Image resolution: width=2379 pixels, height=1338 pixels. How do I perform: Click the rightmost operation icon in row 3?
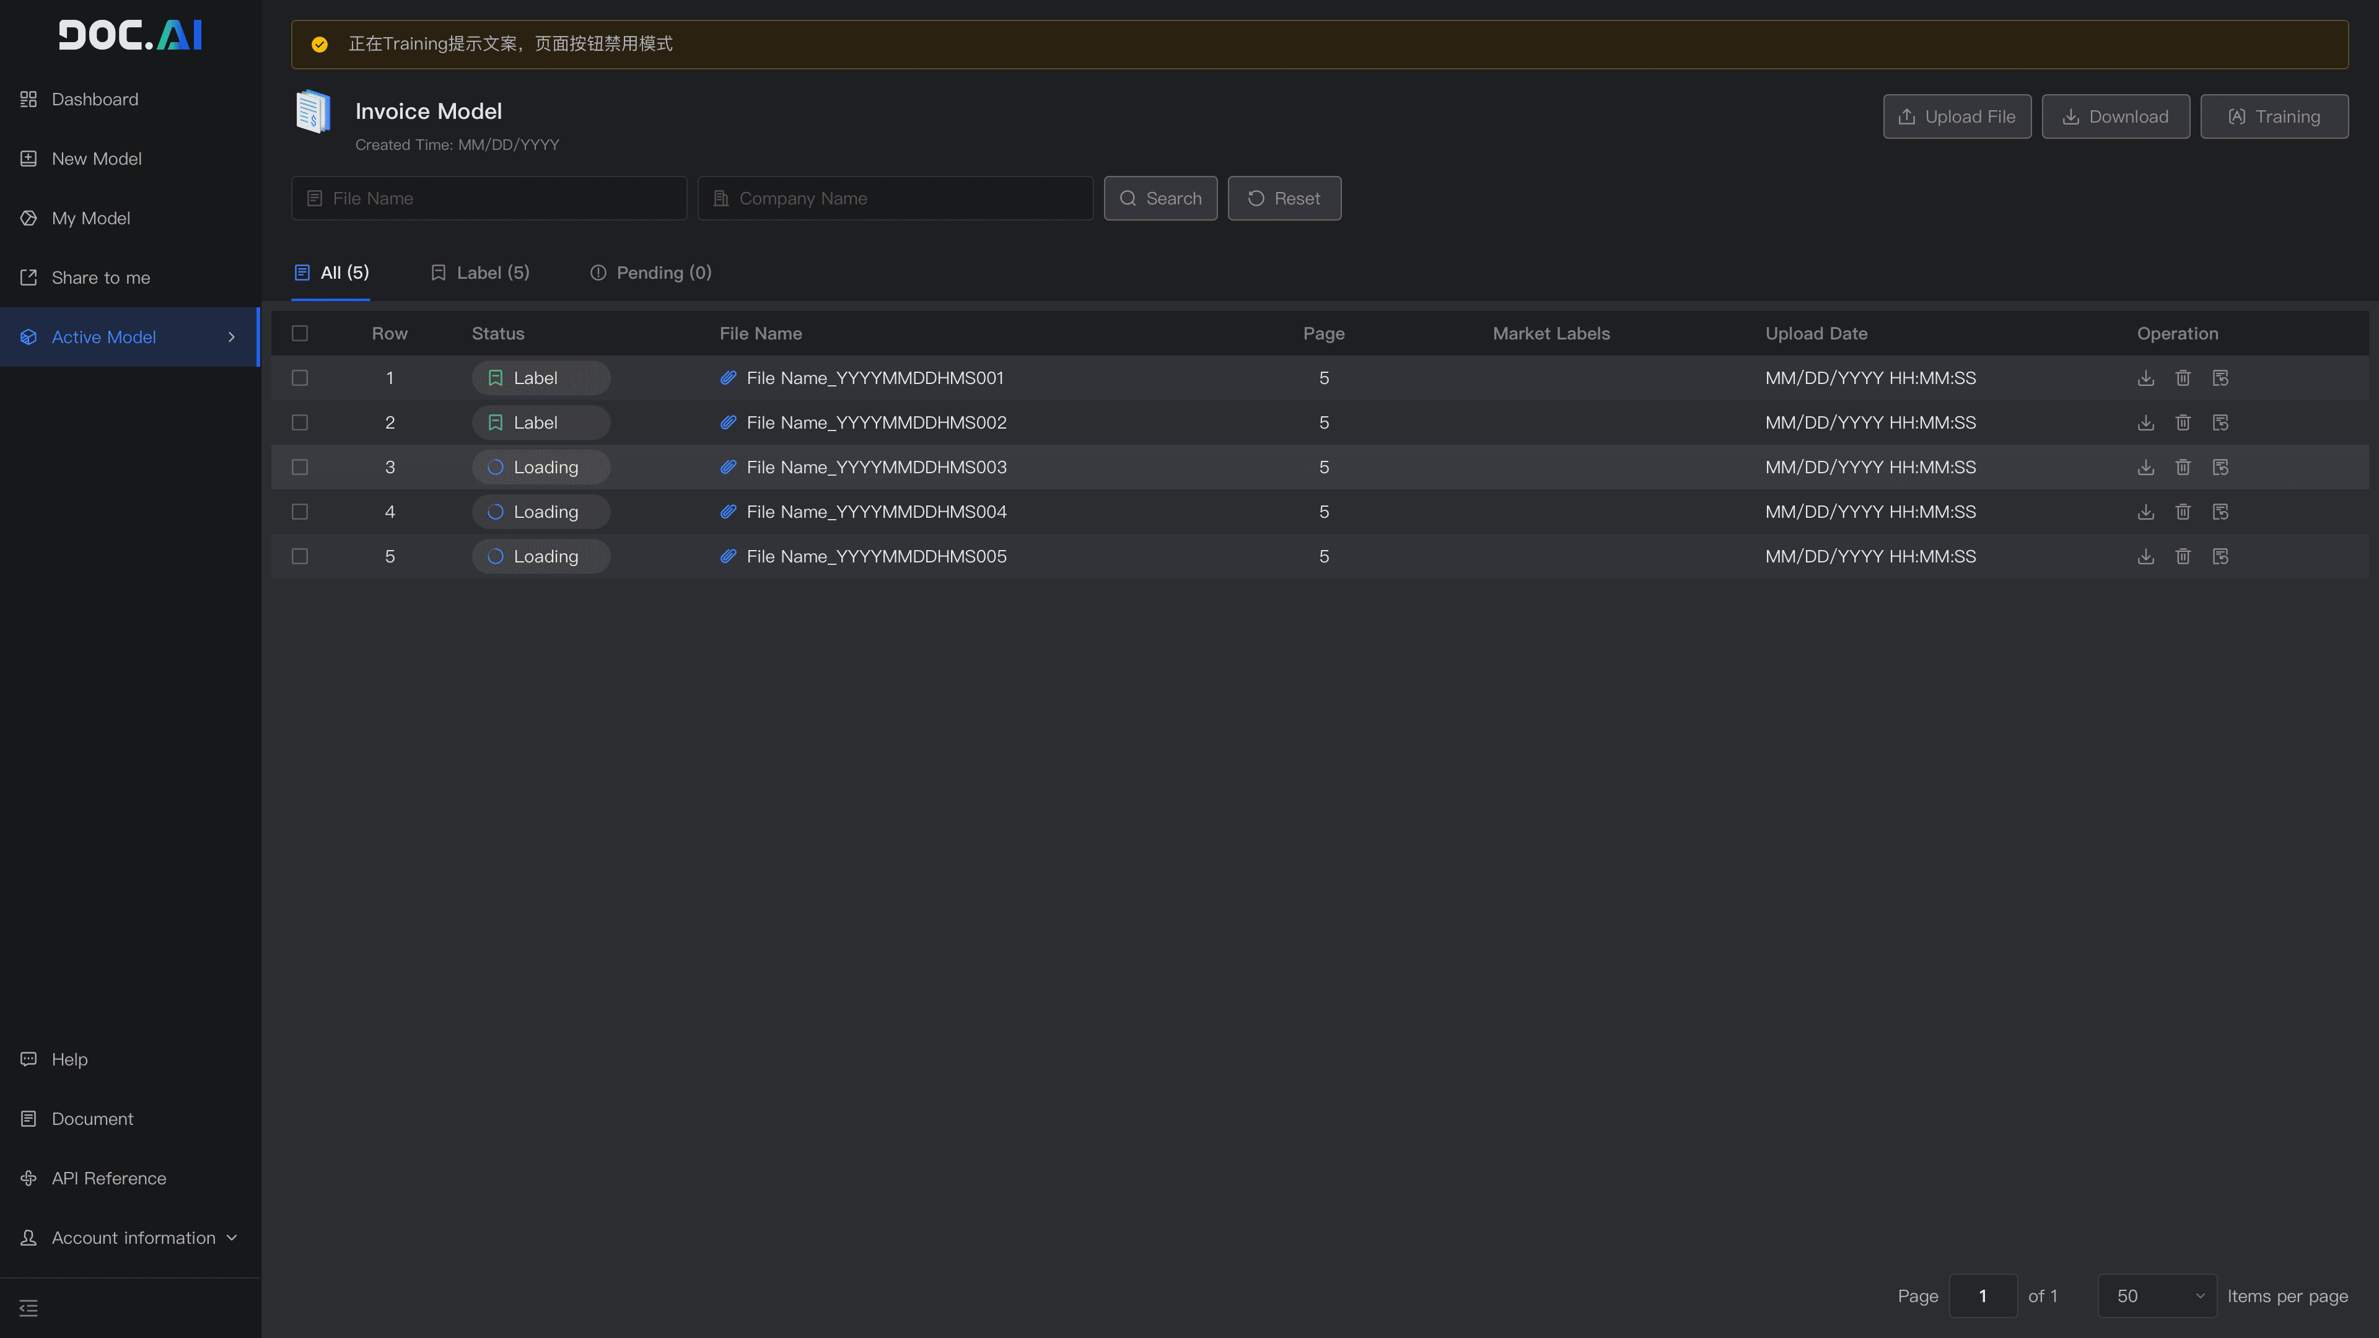(x=2220, y=467)
